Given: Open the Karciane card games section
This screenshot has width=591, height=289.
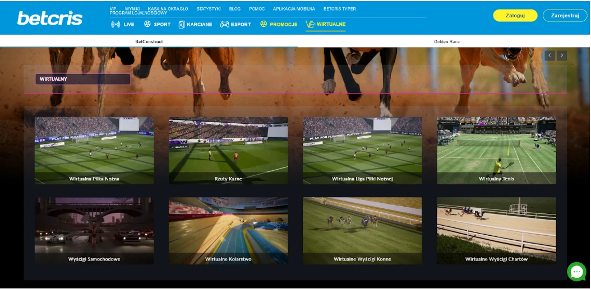Looking at the screenshot, I should coord(195,25).
